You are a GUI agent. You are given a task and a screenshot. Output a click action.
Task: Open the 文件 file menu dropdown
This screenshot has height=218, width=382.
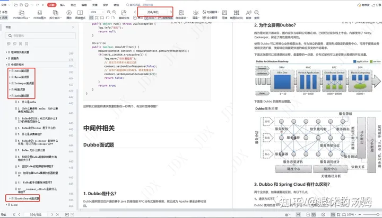coord(5,5)
